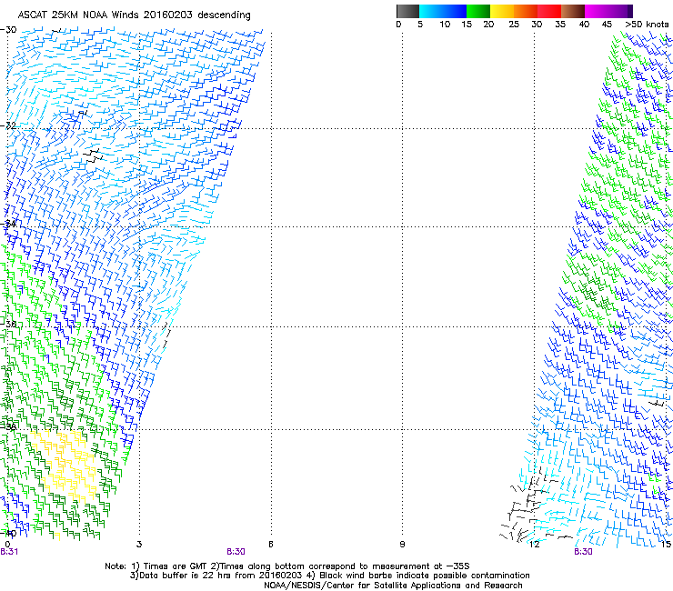Click the '8:30' time label right of longitude 12
This screenshot has height=591, width=673.
pyautogui.click(x=583, y=552)
